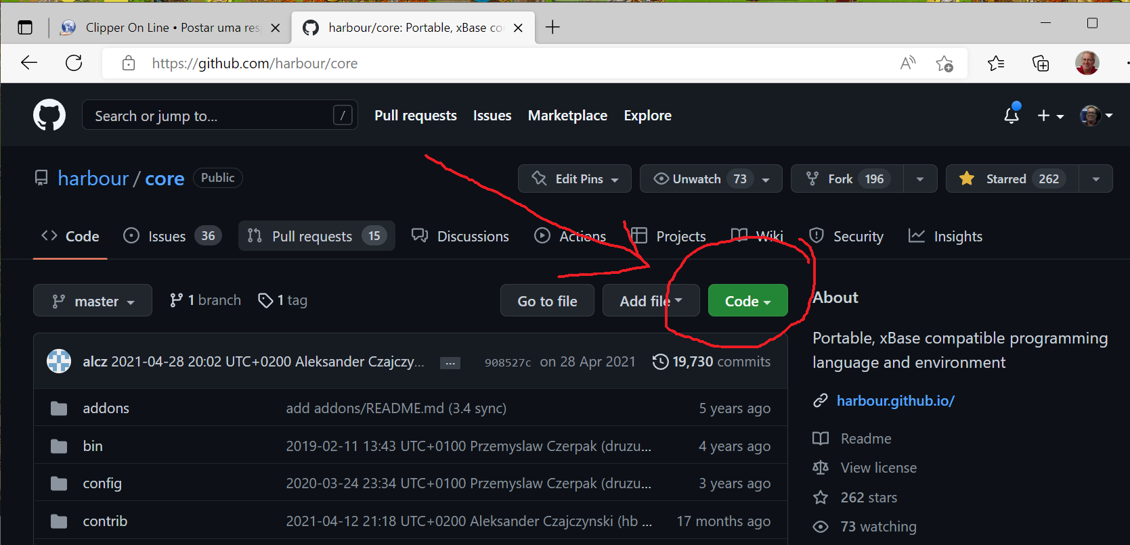The image size is (1130, 545).
Task: Open the config folder
Action: point(102,483)
